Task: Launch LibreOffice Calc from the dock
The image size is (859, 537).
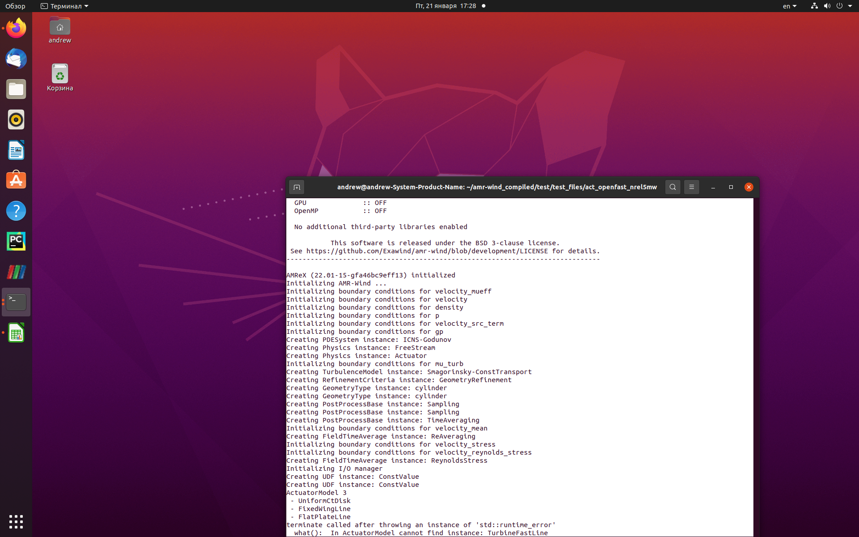Action: (x=16, y=332)
